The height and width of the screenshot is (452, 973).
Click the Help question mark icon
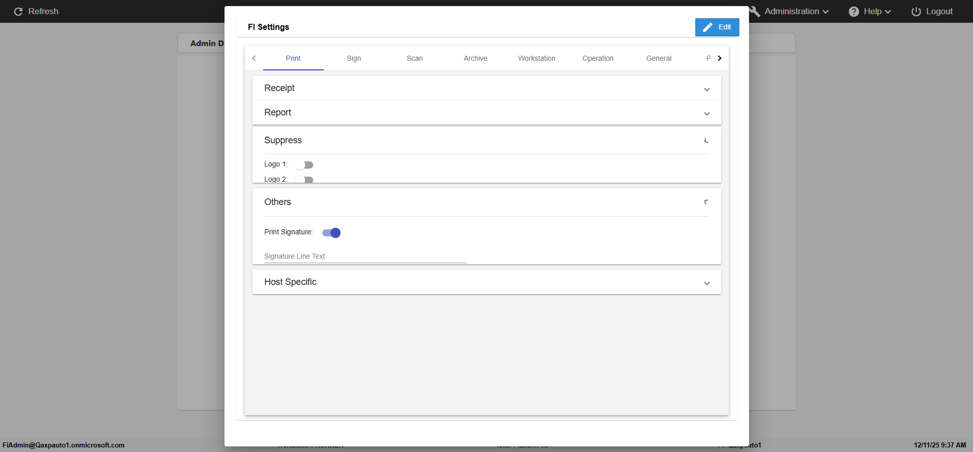tap(854, 12)
